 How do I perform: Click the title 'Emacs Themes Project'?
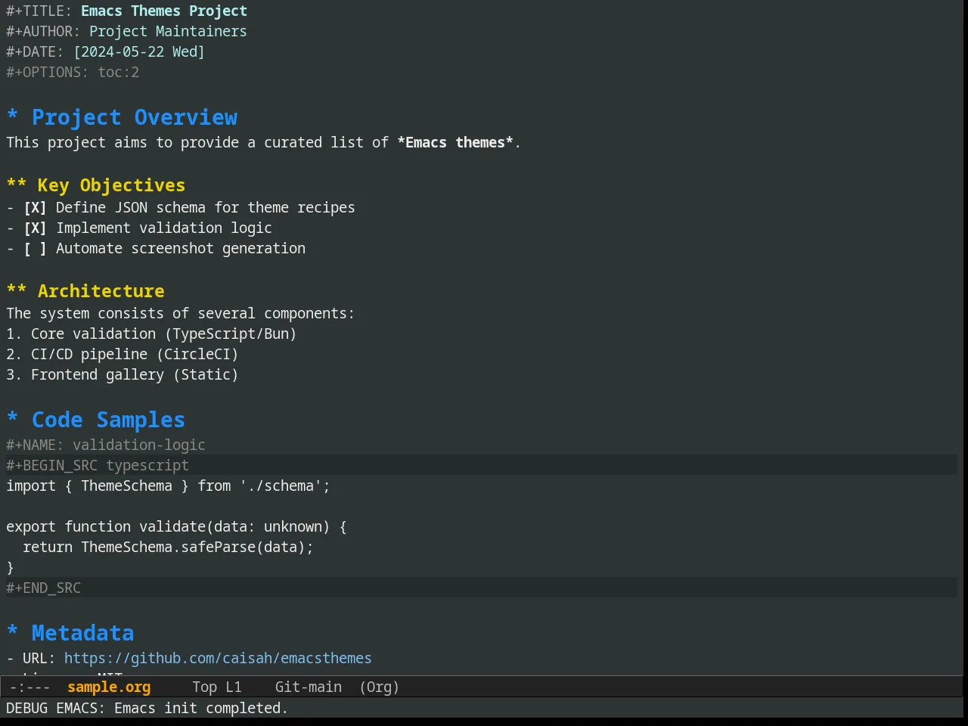tap(164, 11)
